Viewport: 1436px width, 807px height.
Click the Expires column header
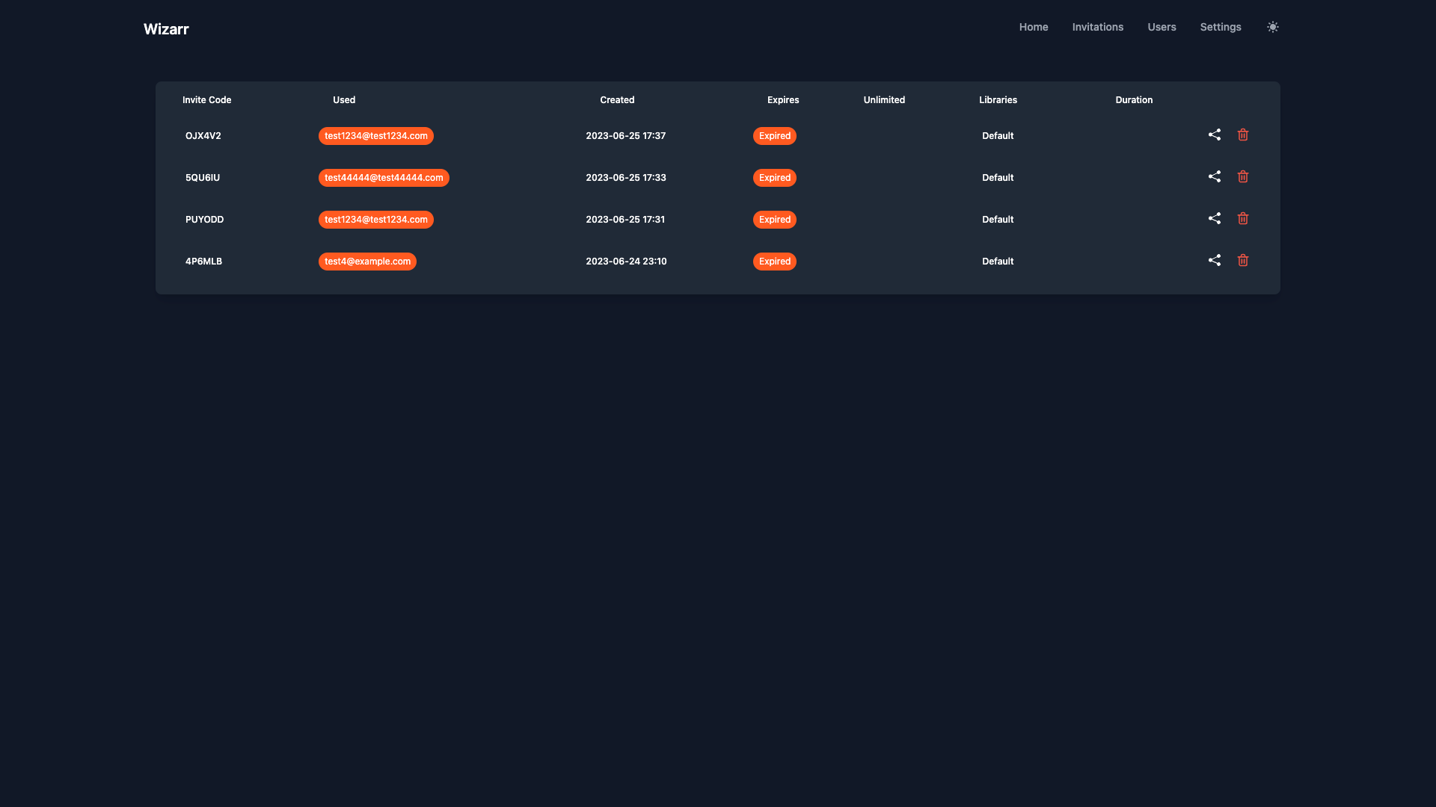point(782,100)
